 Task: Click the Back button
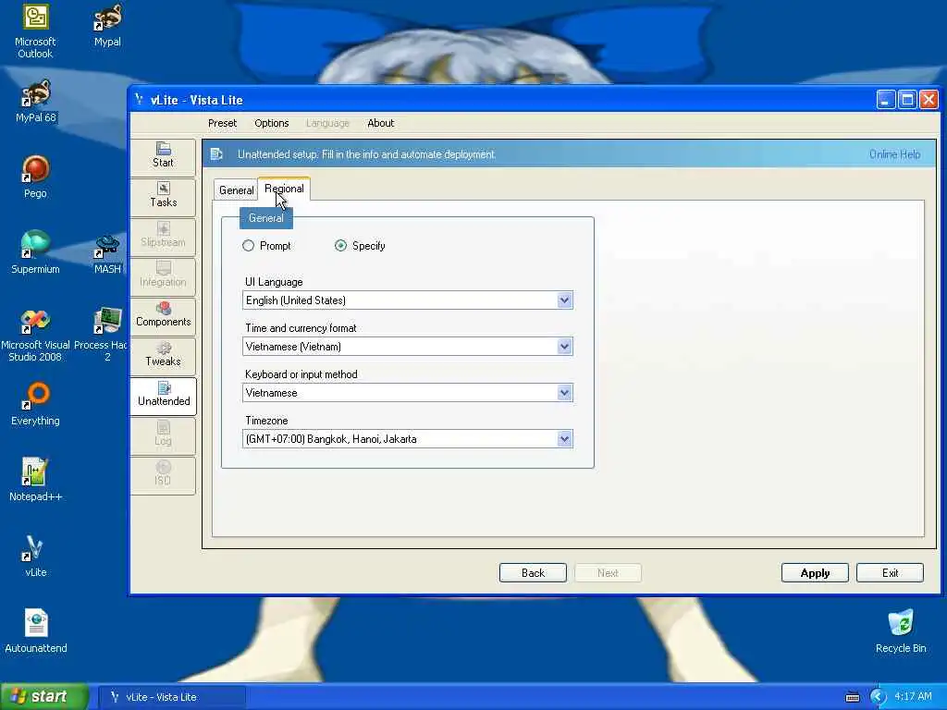(533, 573)
